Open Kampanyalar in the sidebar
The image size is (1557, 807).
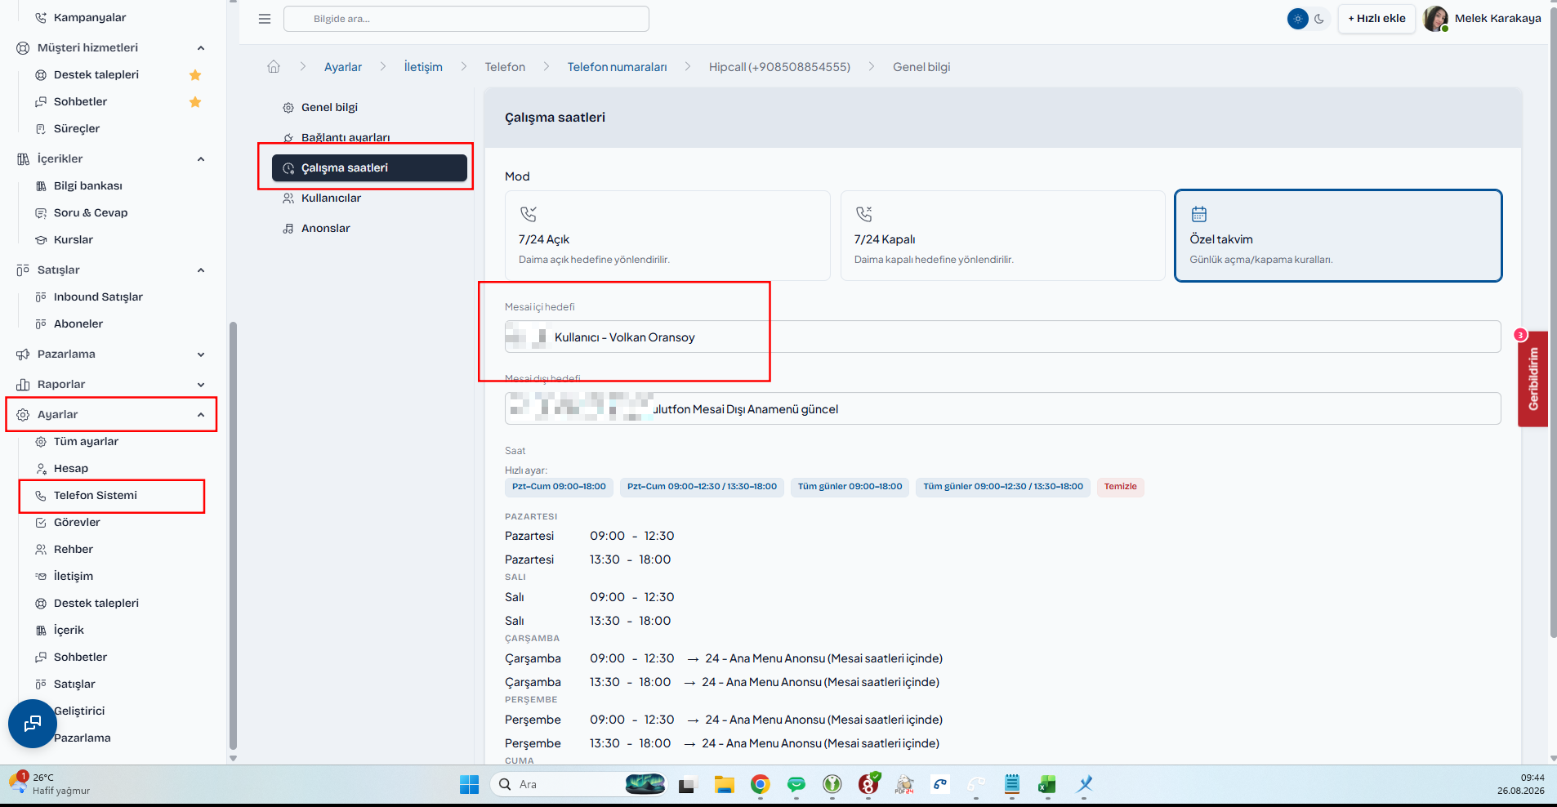(x=90, y=18)
